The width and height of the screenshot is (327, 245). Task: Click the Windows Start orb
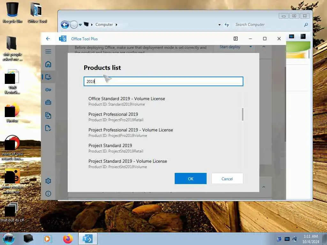click(x=9, y=239)
